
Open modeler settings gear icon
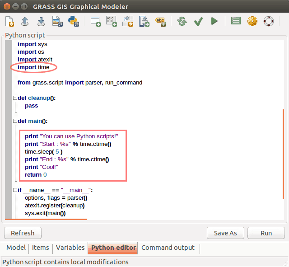pyautogui.click(x=252, y=21)
